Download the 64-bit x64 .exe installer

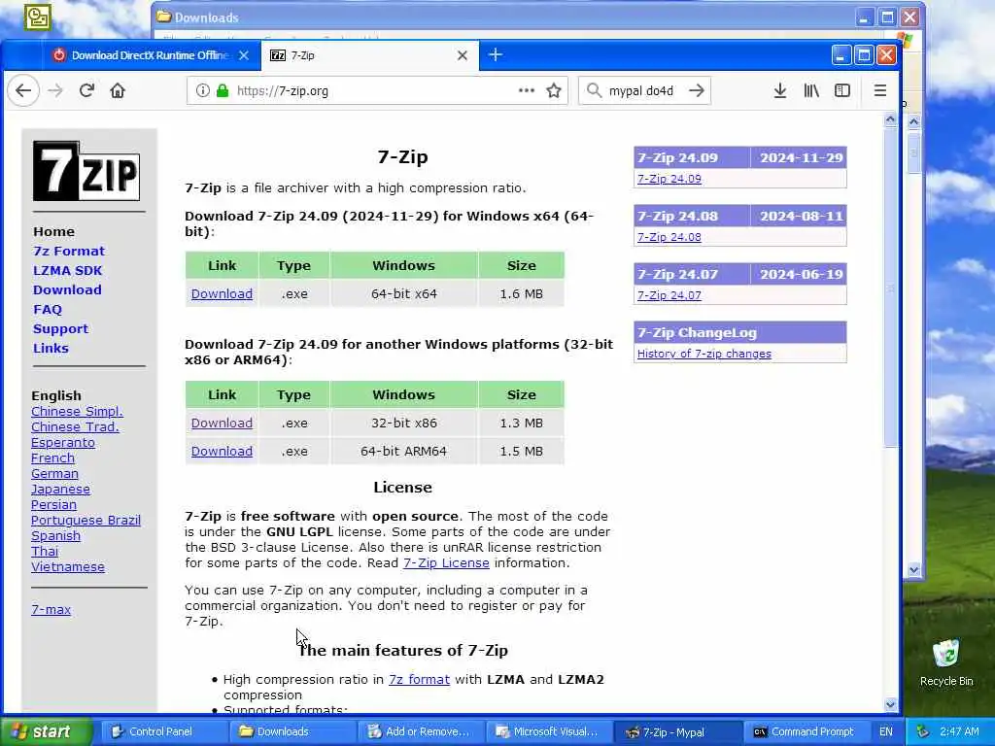[223, 293]
